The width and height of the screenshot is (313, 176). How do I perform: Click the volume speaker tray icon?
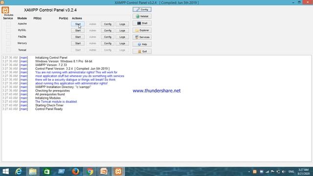[284, 172]
